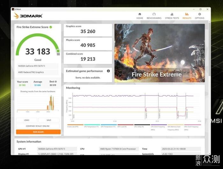Click the Stress Tests chart icon
This screenshot has width=223, height=169.
pos(172,14)
